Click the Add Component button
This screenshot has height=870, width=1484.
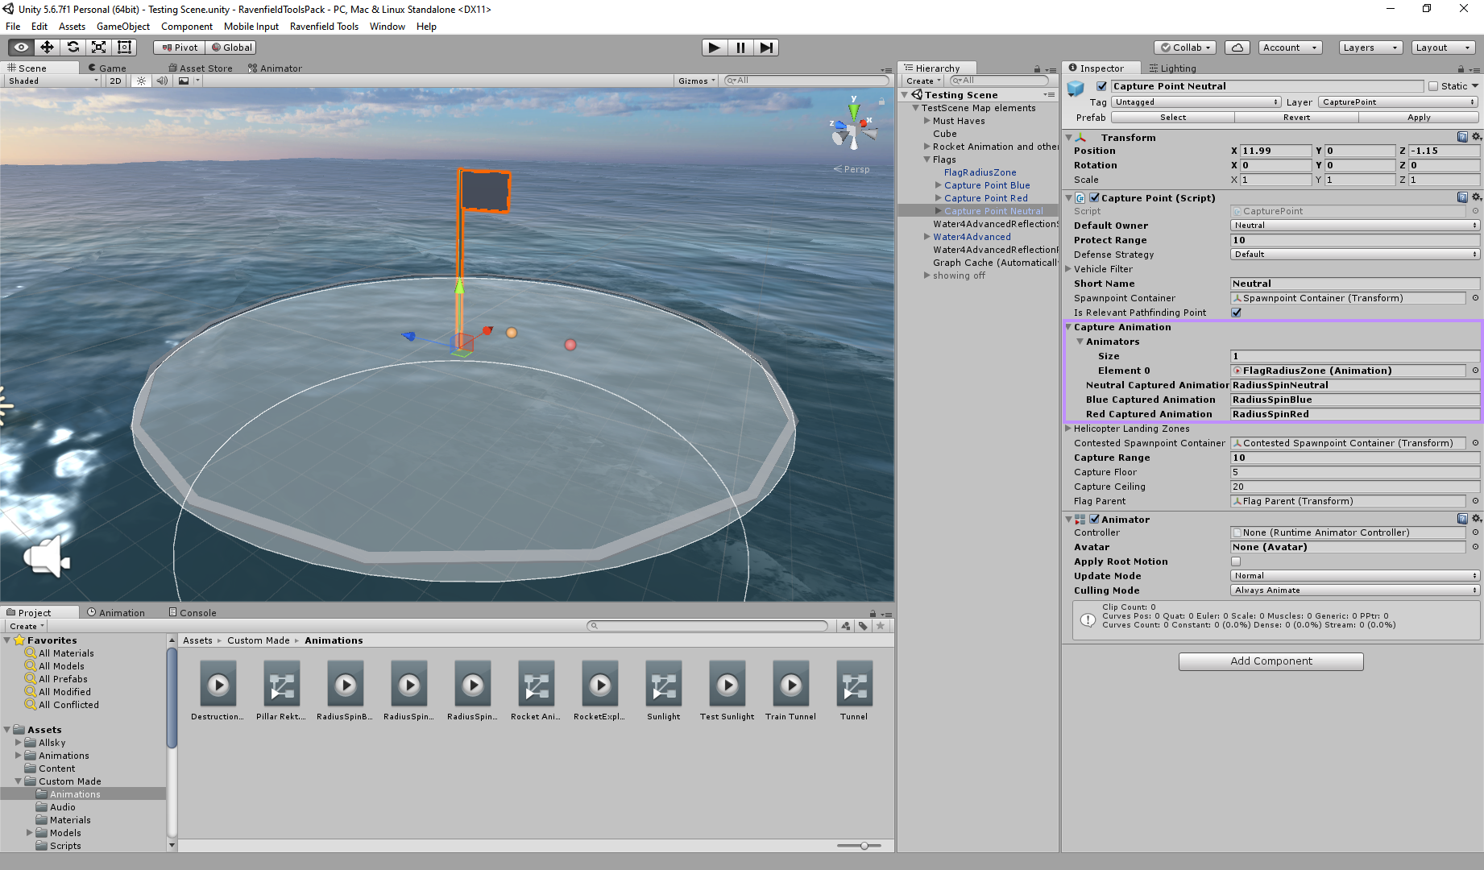1271,661
